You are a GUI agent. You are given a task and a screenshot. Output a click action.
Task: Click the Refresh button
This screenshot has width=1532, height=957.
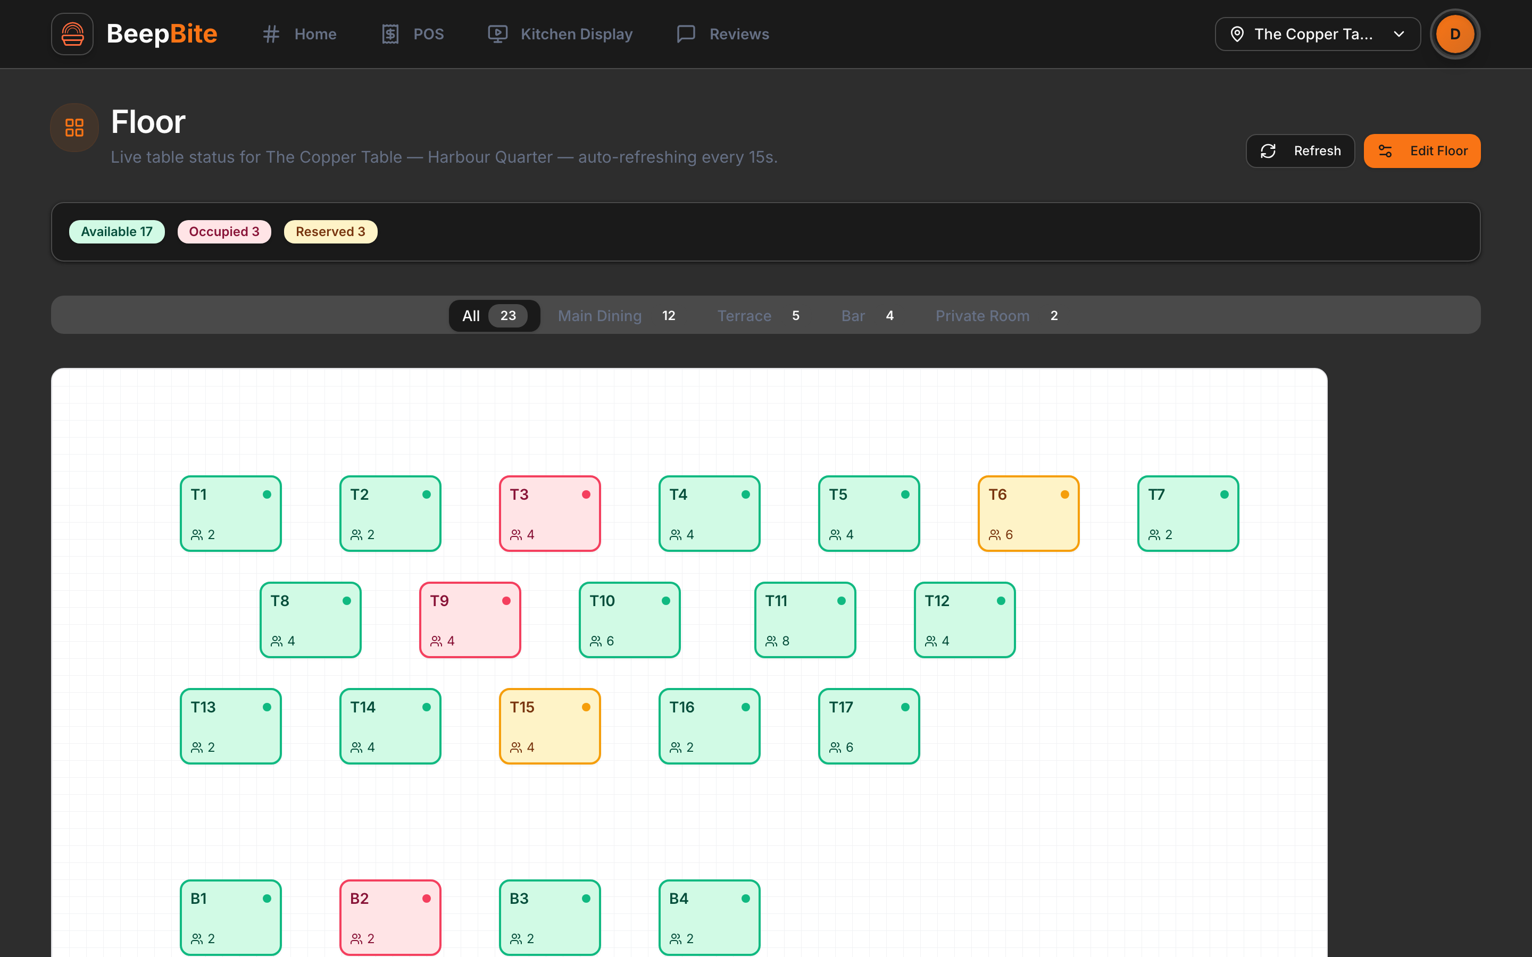tap(1300, 150)
